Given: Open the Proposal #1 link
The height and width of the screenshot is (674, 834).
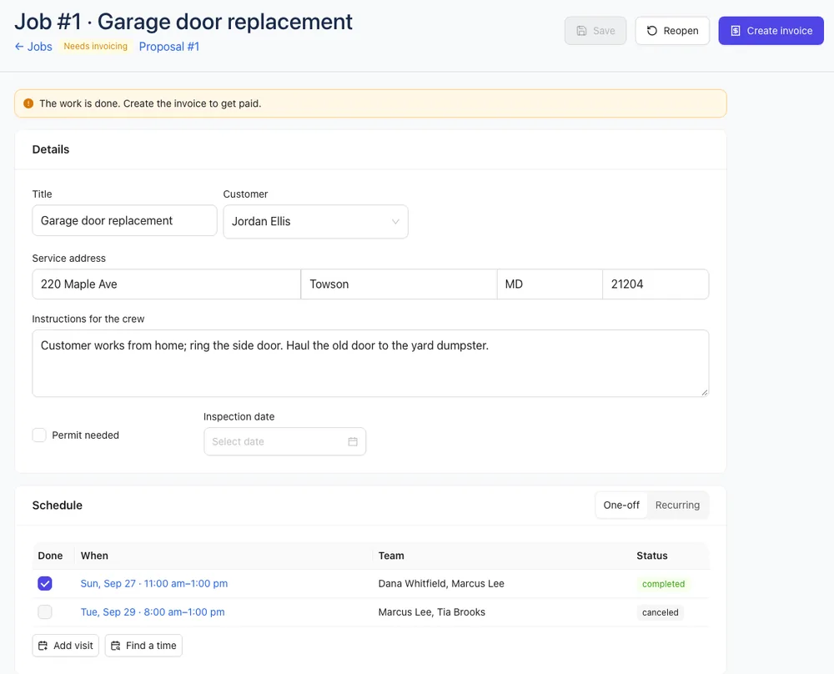Looking at the screenshot, I should (x=169, y=47).
